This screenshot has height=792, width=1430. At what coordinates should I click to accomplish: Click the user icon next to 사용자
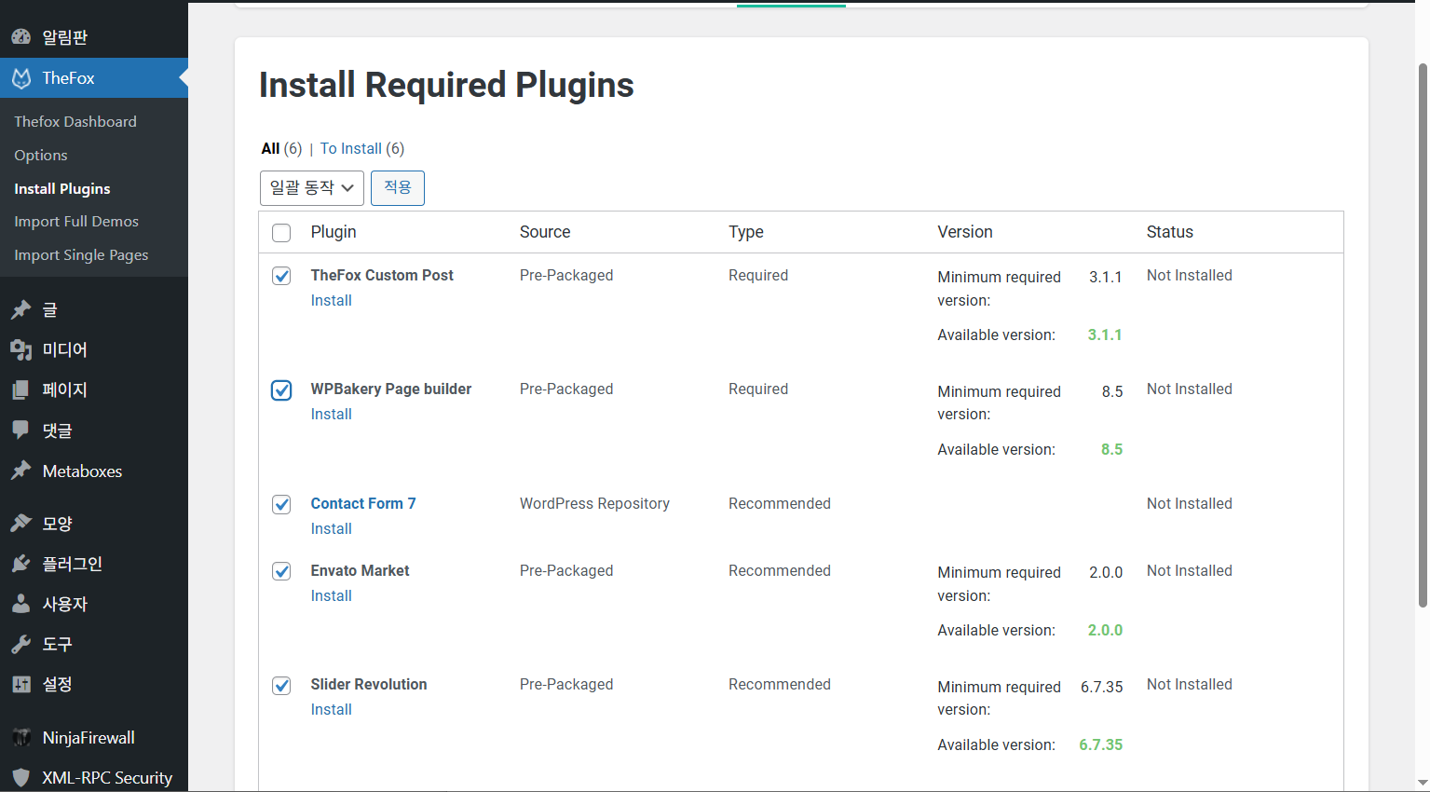coord(20,604)
